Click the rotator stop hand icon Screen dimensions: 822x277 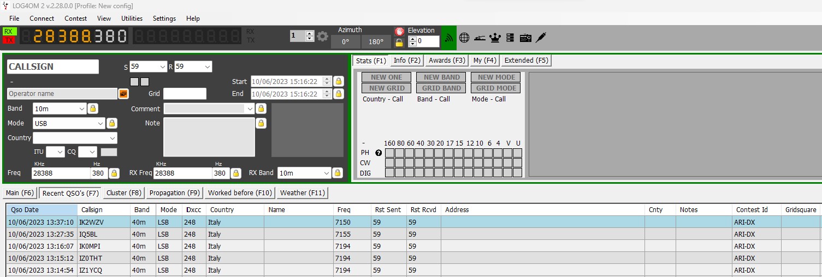click(399, 32)
